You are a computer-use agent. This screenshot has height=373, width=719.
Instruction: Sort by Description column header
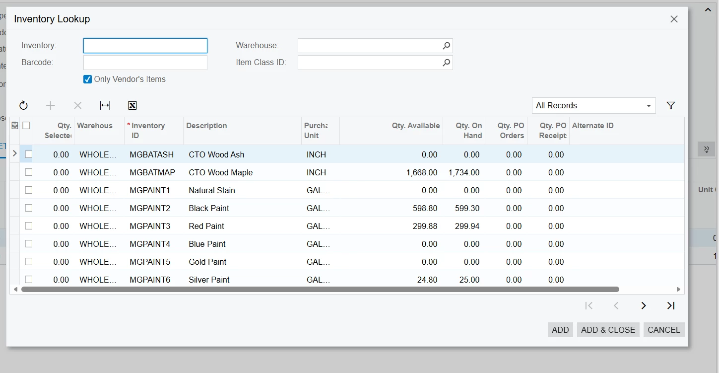pos(242,131)
